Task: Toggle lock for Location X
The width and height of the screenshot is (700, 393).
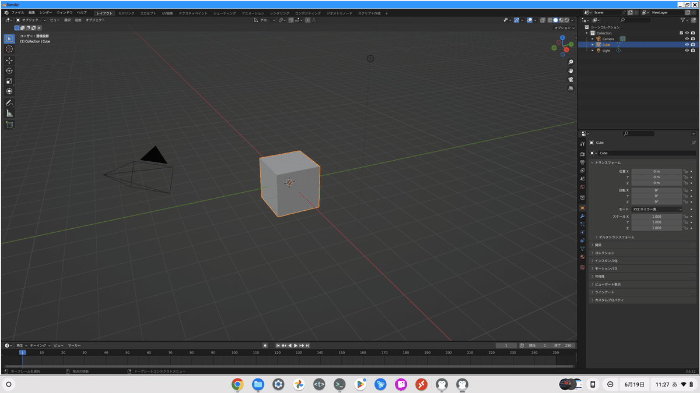Action: (686, 171)
